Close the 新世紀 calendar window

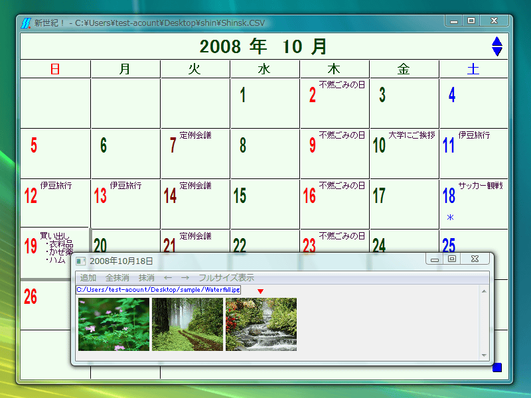[x=494, y=21]
